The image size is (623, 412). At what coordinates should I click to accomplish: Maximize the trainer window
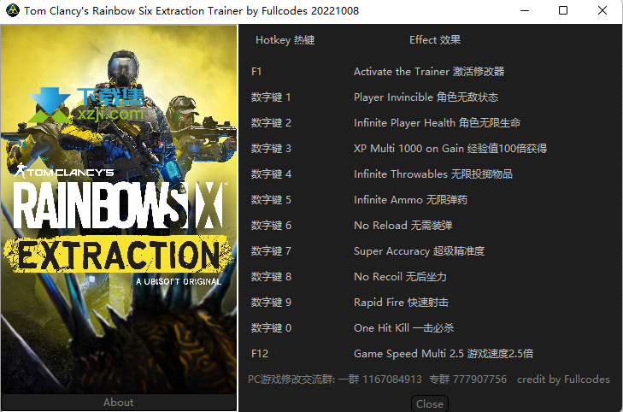coord(563,11)
